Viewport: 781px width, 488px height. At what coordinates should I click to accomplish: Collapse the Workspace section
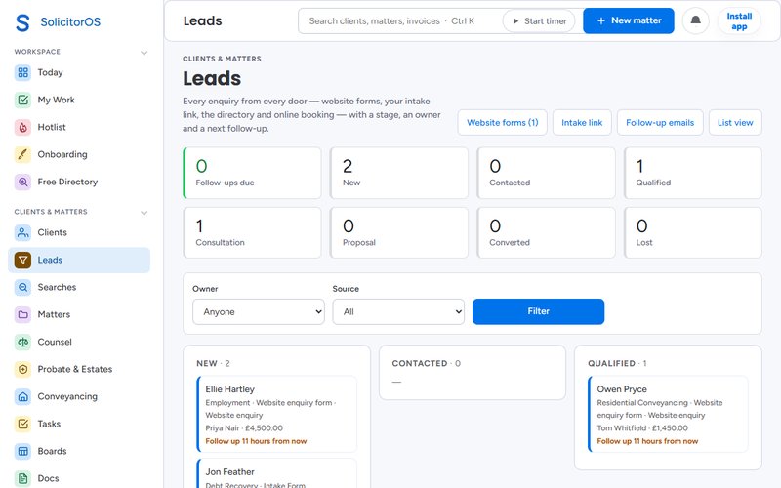[144, 53]
